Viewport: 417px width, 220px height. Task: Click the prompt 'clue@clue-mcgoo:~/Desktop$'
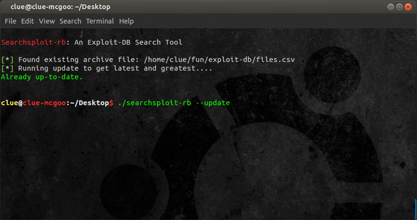coord(57,103)
